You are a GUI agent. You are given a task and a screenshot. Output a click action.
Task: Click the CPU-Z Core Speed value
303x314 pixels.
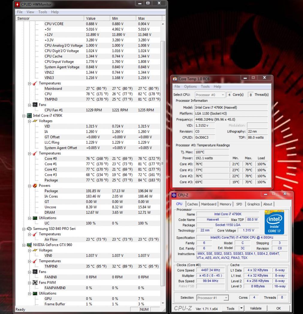tap(210, 270)
